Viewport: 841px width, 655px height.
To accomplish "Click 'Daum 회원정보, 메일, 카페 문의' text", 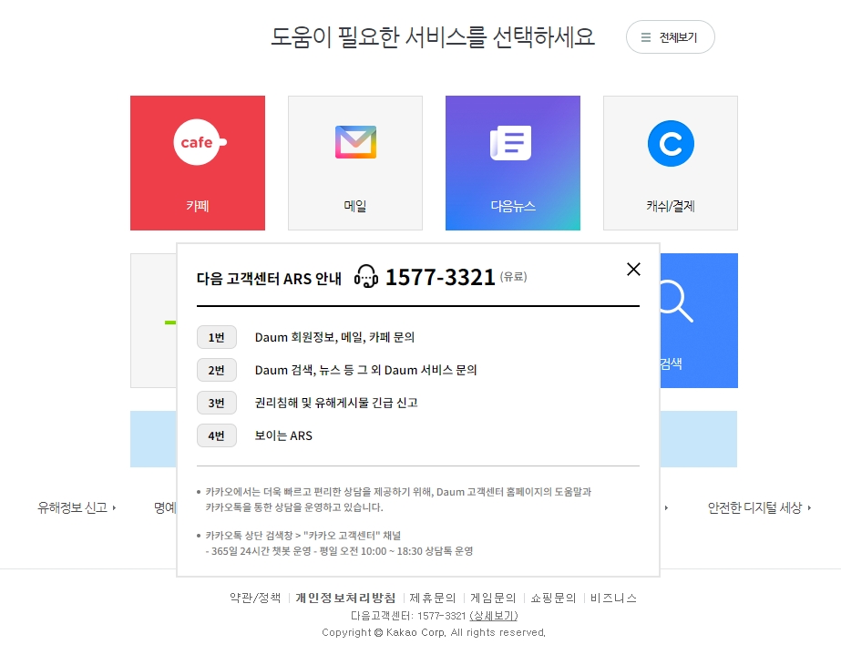I will (334, 337).
